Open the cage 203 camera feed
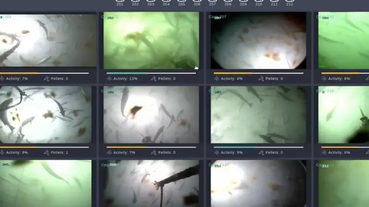 pyautogui.click(x=46, y=115)
